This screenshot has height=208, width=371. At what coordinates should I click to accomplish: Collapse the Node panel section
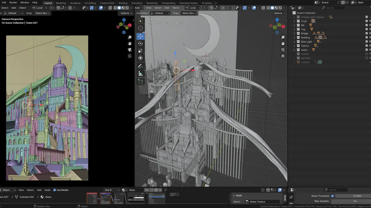pos(234,195)
